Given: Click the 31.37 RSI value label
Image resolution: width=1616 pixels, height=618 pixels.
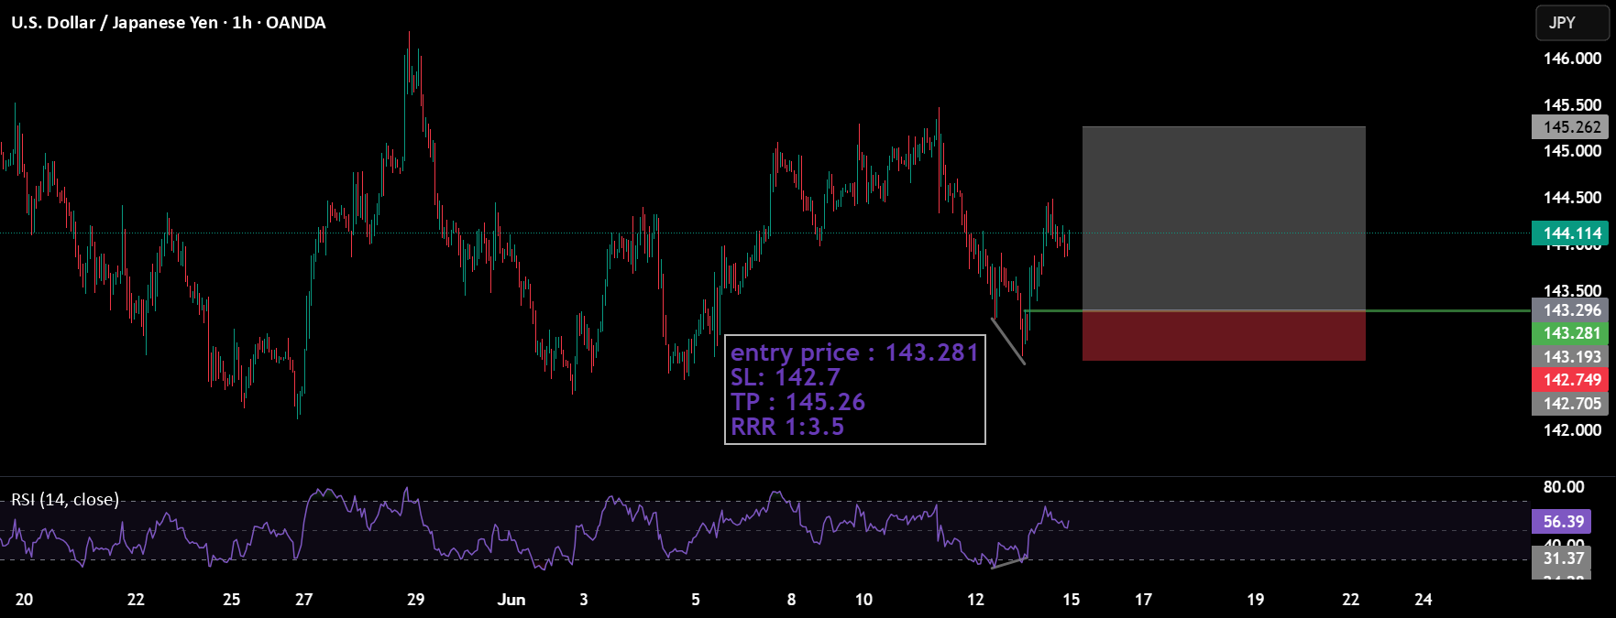Looking at the screenshot, I should coord(1563,558).
